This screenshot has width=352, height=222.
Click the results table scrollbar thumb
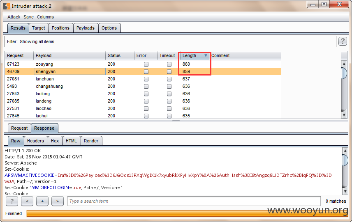(344, 73)
